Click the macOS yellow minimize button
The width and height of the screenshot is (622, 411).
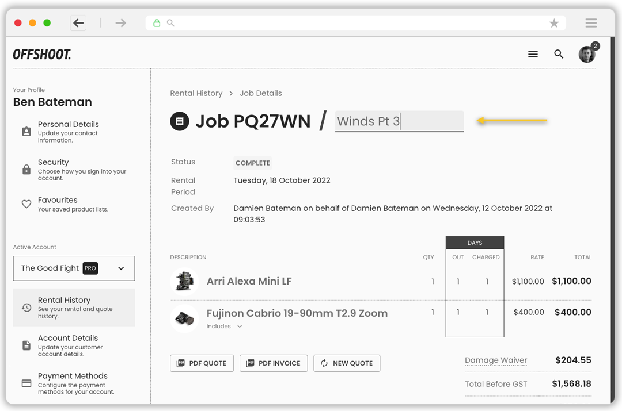pos(32,23)
